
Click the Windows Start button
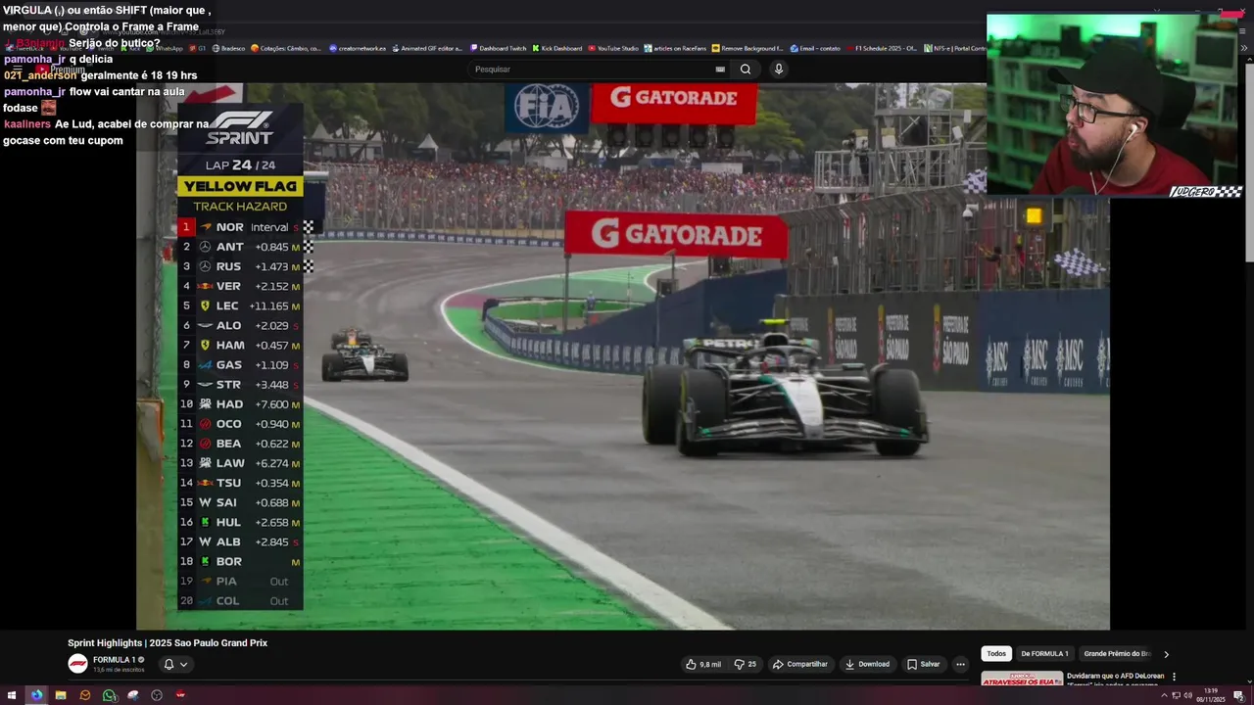tap(13, 695)
